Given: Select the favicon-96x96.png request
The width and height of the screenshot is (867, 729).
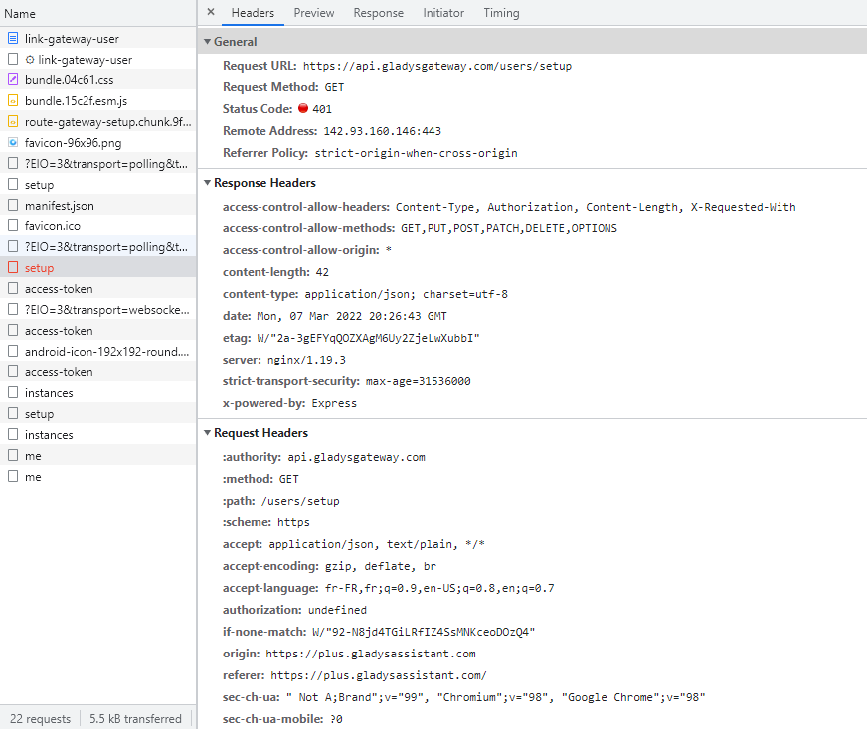Looking at the screenshot, I should coord(98,142).
